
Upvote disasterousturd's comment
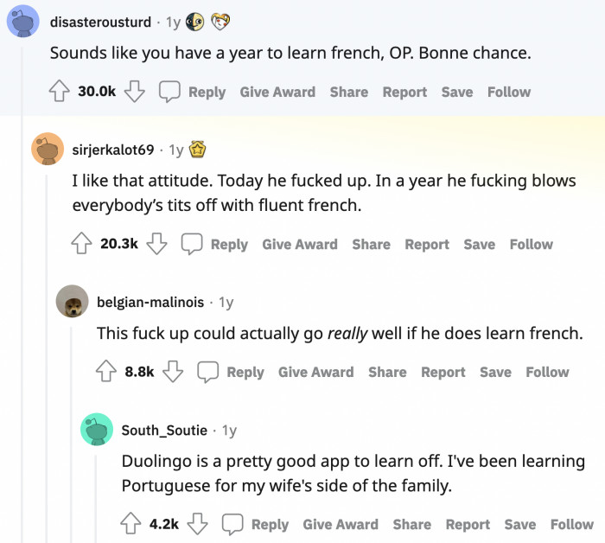[x=60, y=92]
